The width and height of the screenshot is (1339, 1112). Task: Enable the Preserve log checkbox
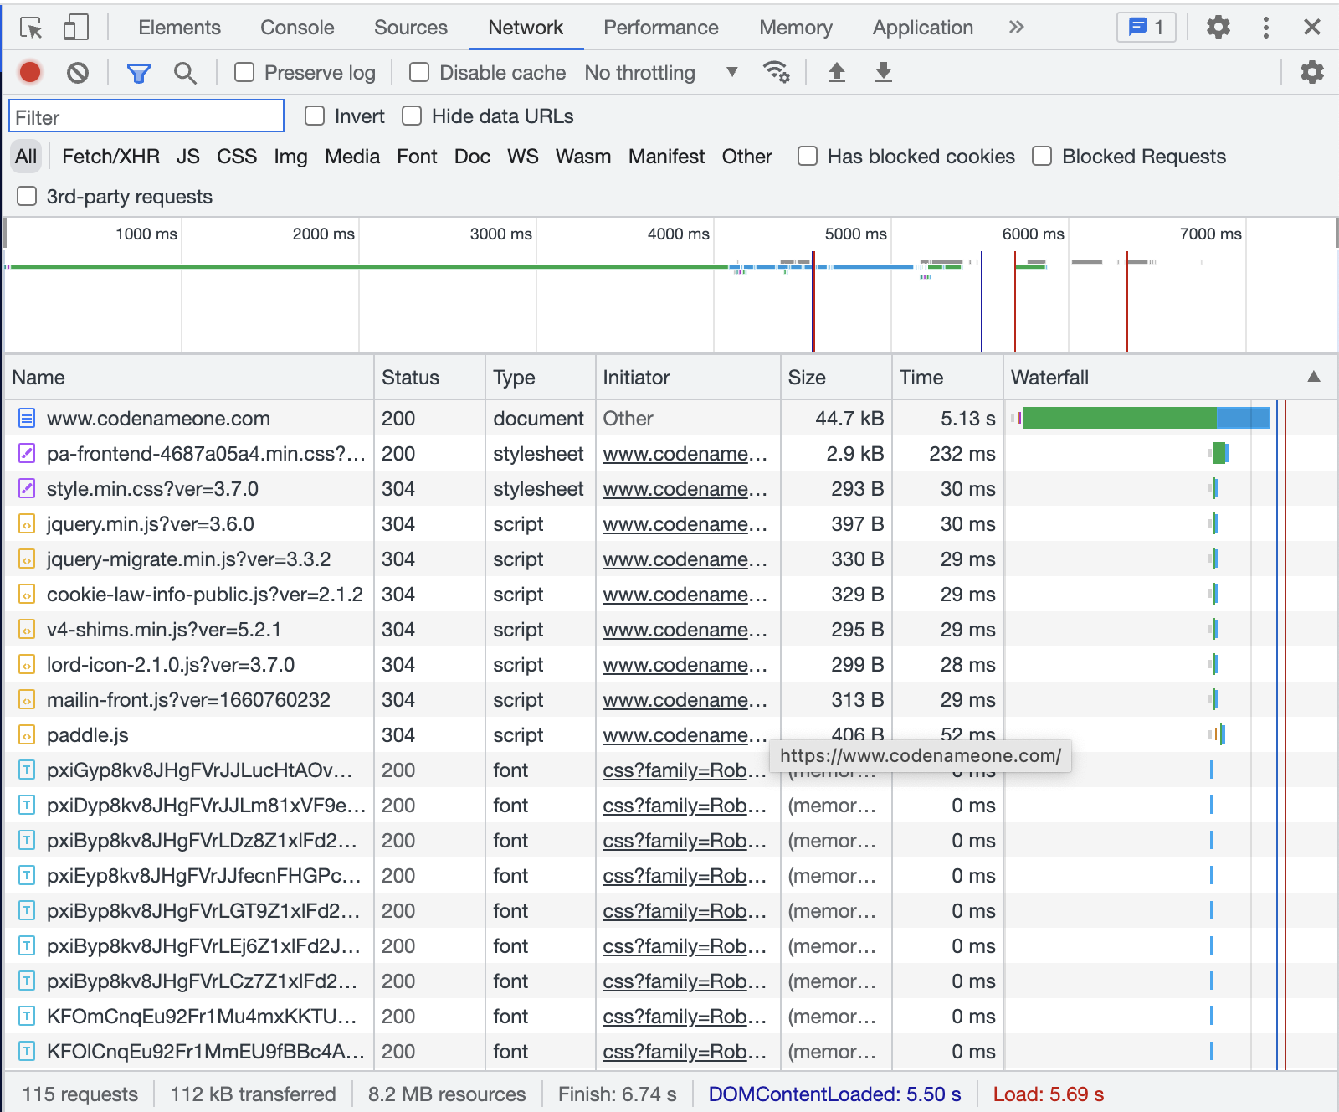[244, 72]
